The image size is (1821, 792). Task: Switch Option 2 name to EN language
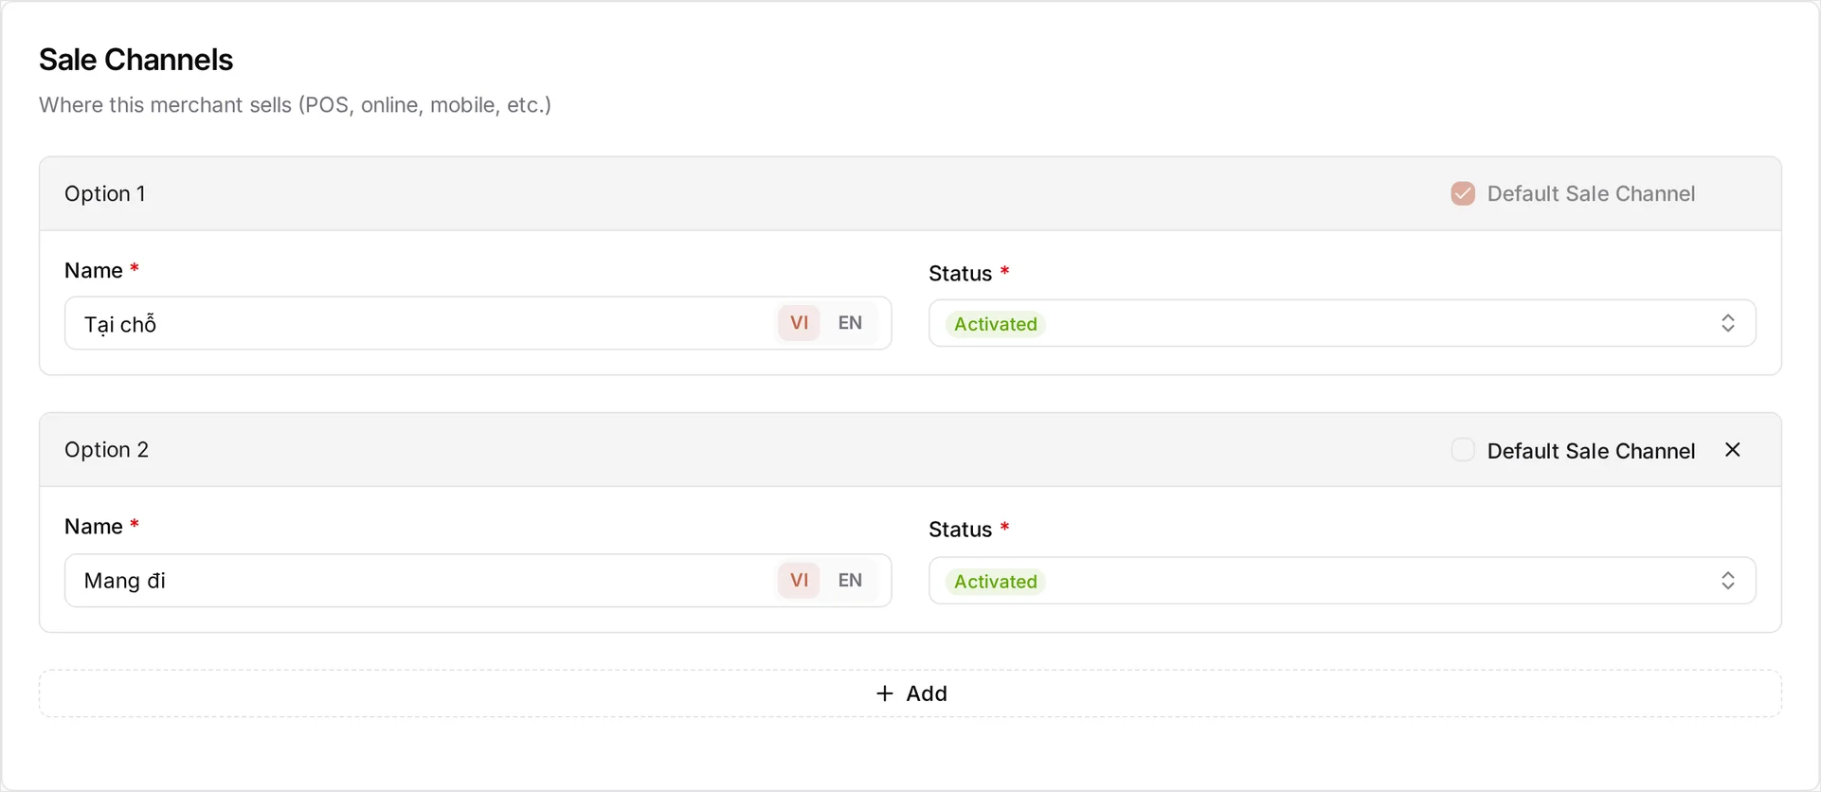850,581
